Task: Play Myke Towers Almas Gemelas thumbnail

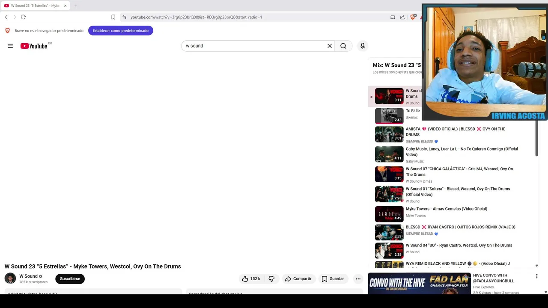Action: pos(389,214)
